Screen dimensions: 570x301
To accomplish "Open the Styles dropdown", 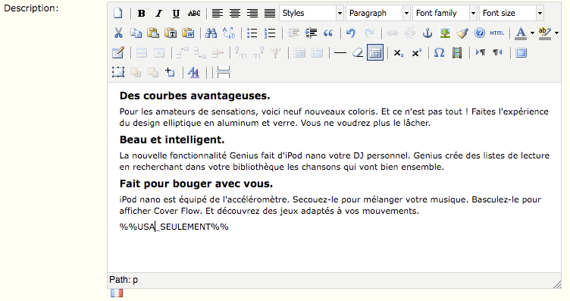I will click(312, 13).
